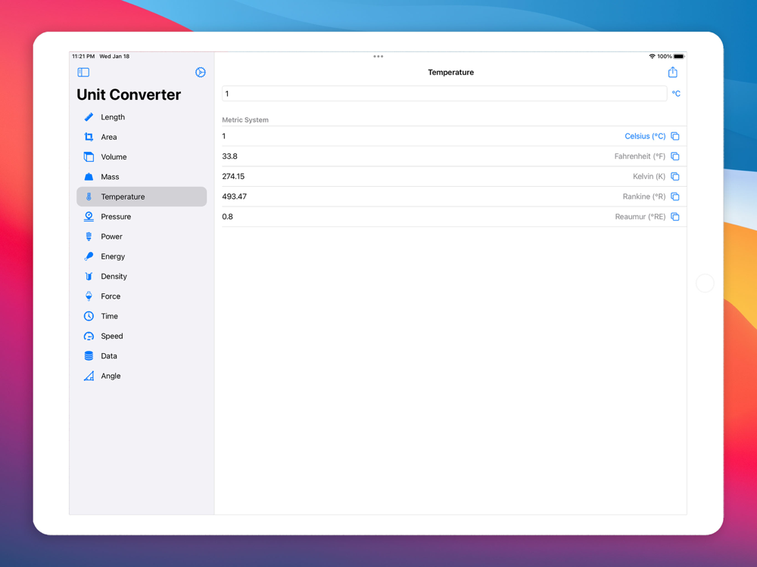
Task: Tap the °C unit selector beside input
Action: pyautogui.click(x=676, y=94)
